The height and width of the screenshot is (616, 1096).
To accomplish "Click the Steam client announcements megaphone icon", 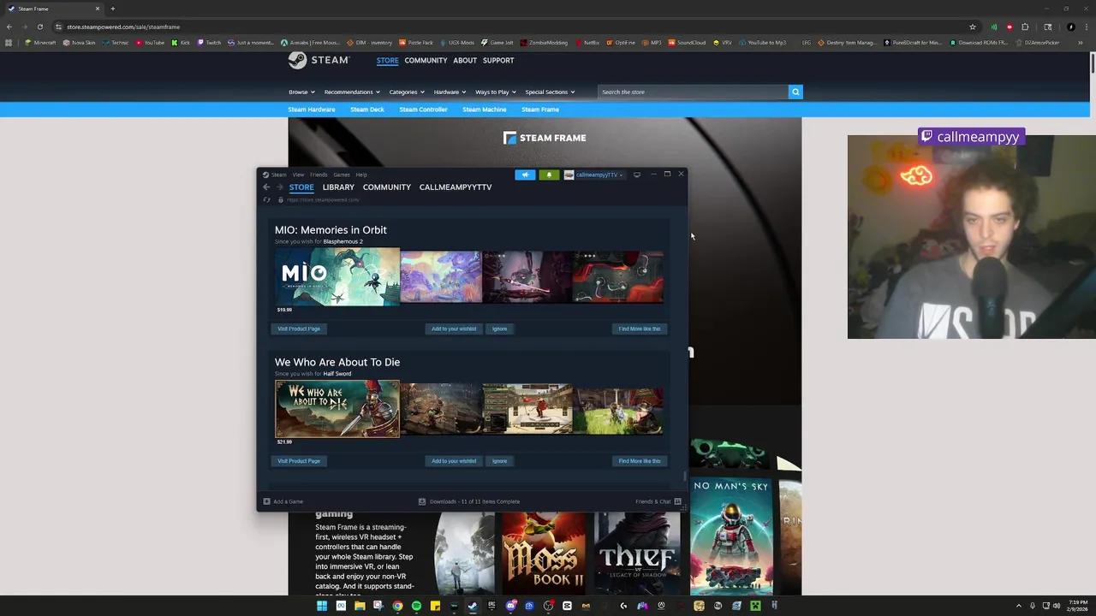I will pos(525,175).
